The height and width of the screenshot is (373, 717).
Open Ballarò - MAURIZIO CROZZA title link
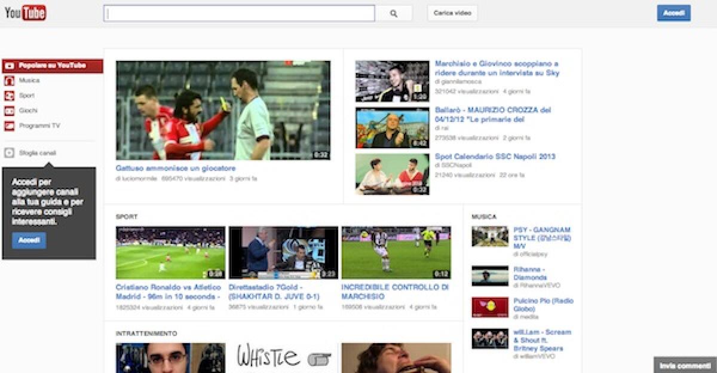click(x=493, y=115)
